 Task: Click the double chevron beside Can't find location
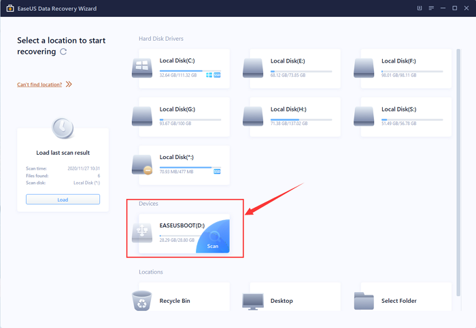pos(69,84)
